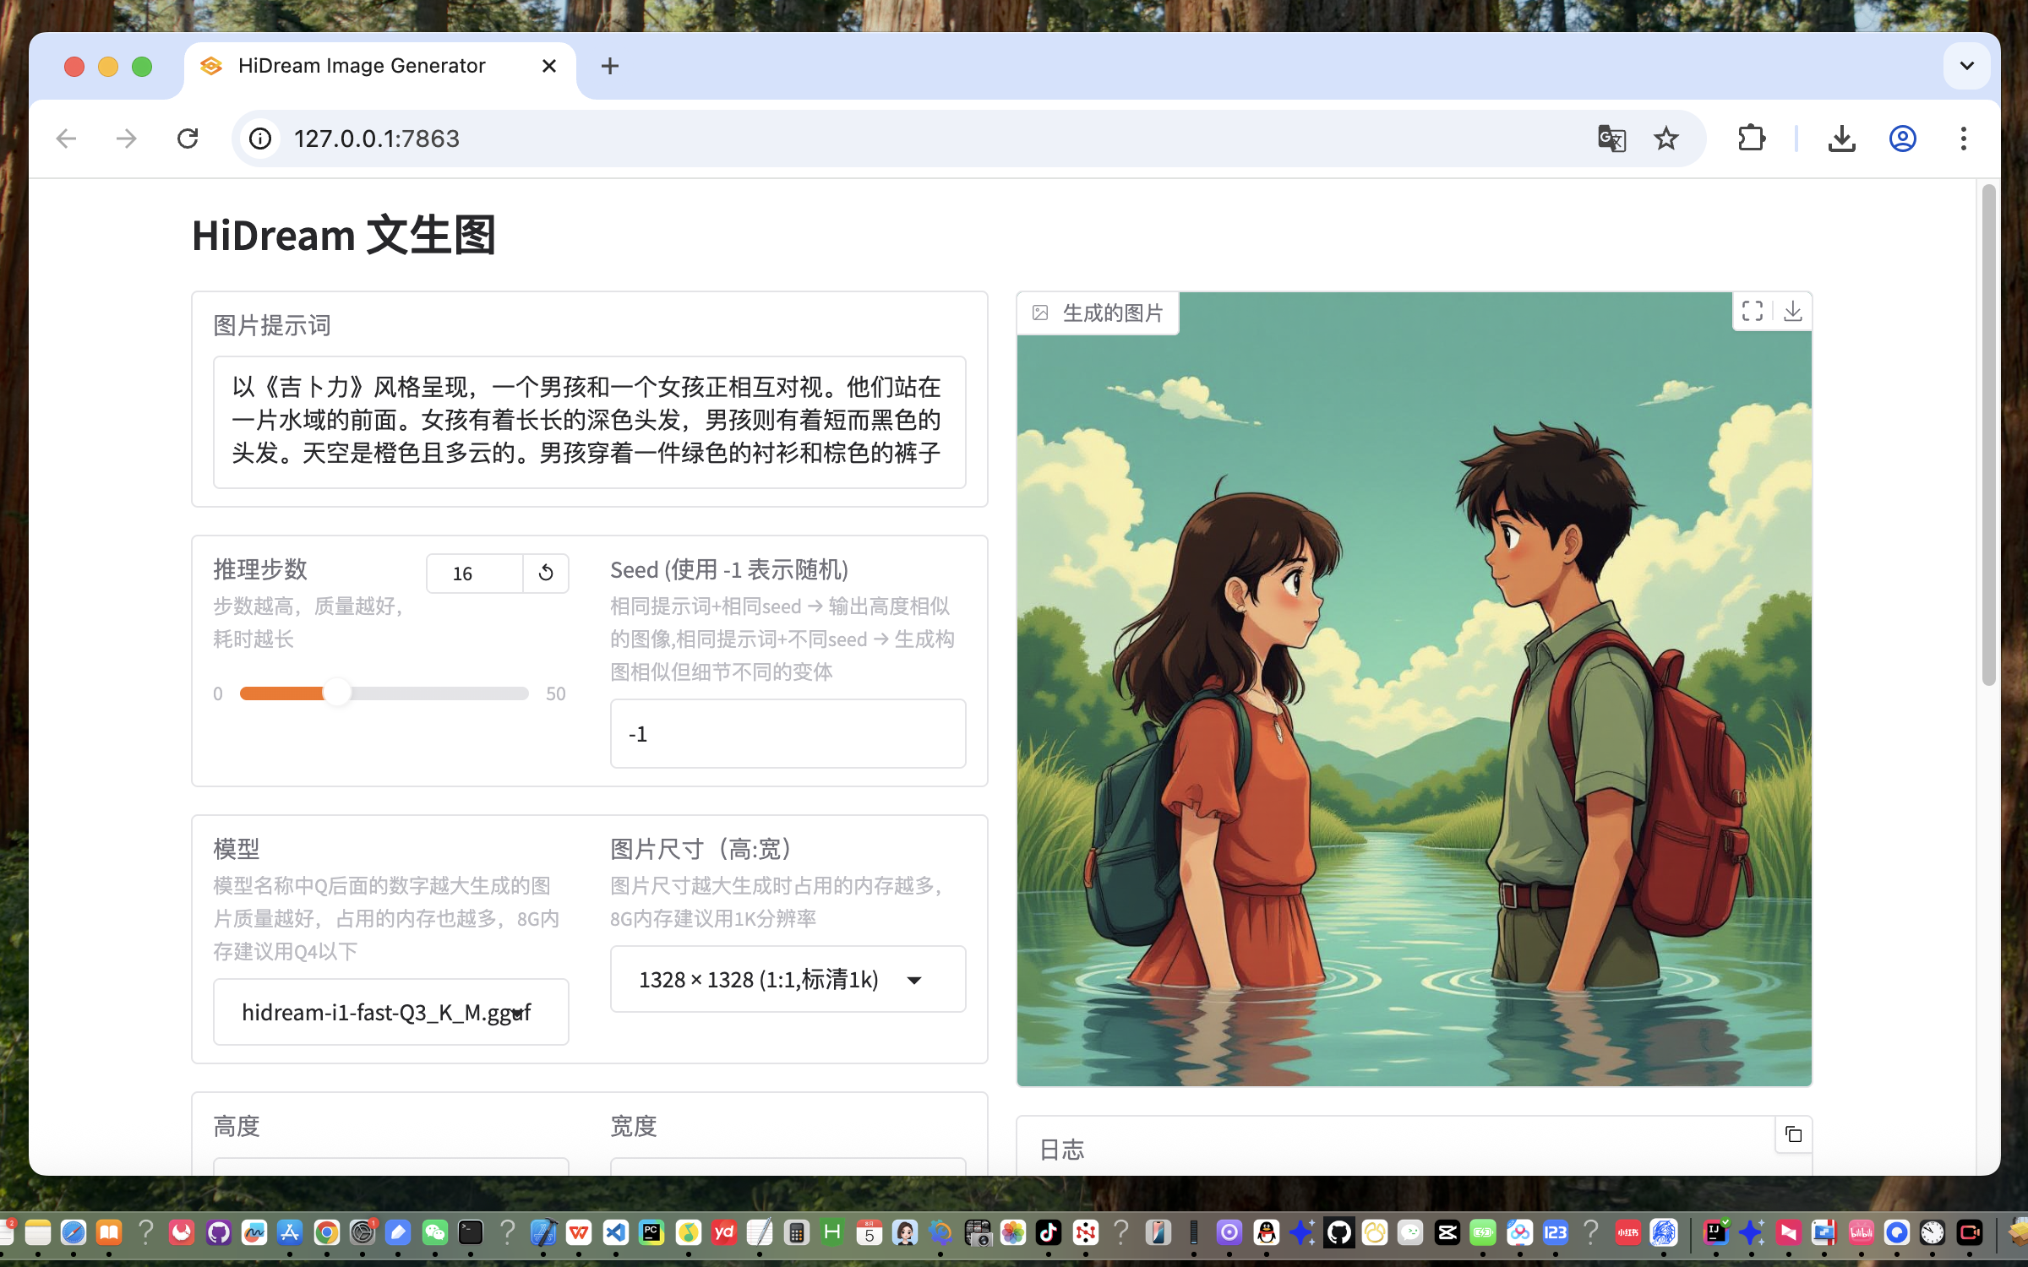
Task: Click the inference steps number box
Action: point(474,574)
